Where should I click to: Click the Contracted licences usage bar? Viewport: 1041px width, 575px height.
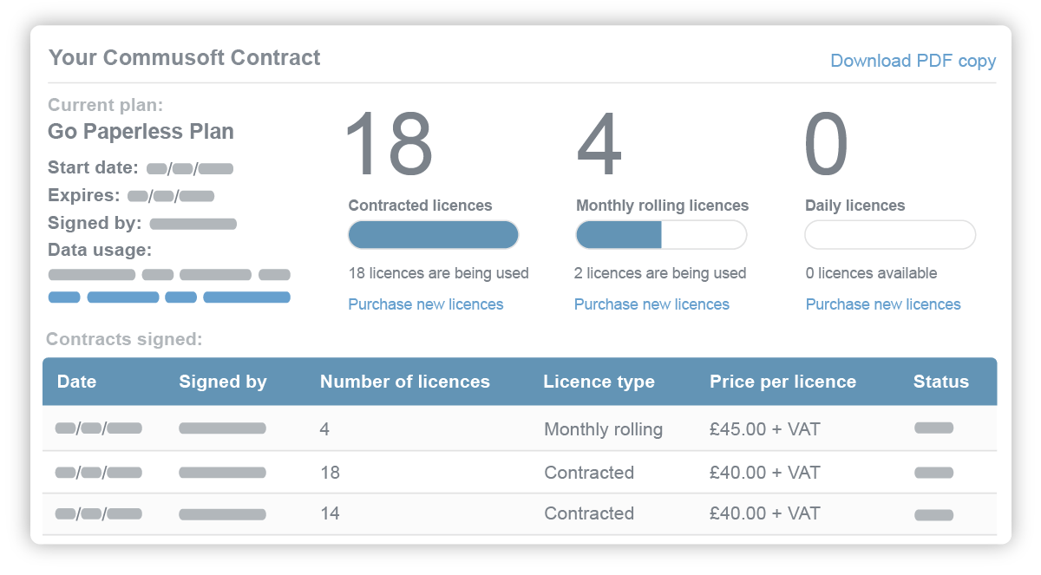point(433,234)
